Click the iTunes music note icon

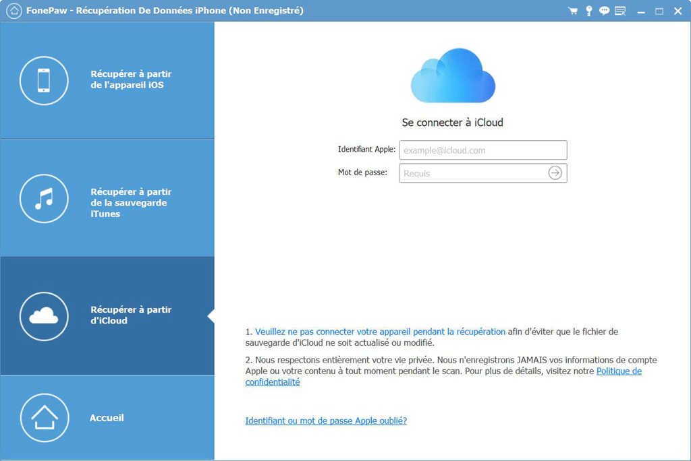pos(44,198)
